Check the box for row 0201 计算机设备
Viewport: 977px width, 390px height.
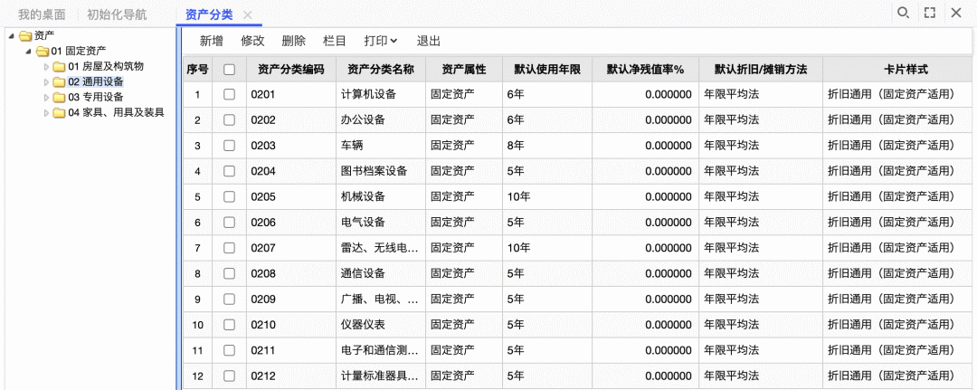point(229,95)
